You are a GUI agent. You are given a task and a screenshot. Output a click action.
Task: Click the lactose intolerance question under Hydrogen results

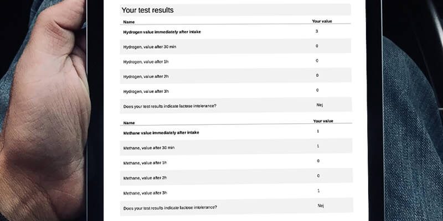point(170,106)
